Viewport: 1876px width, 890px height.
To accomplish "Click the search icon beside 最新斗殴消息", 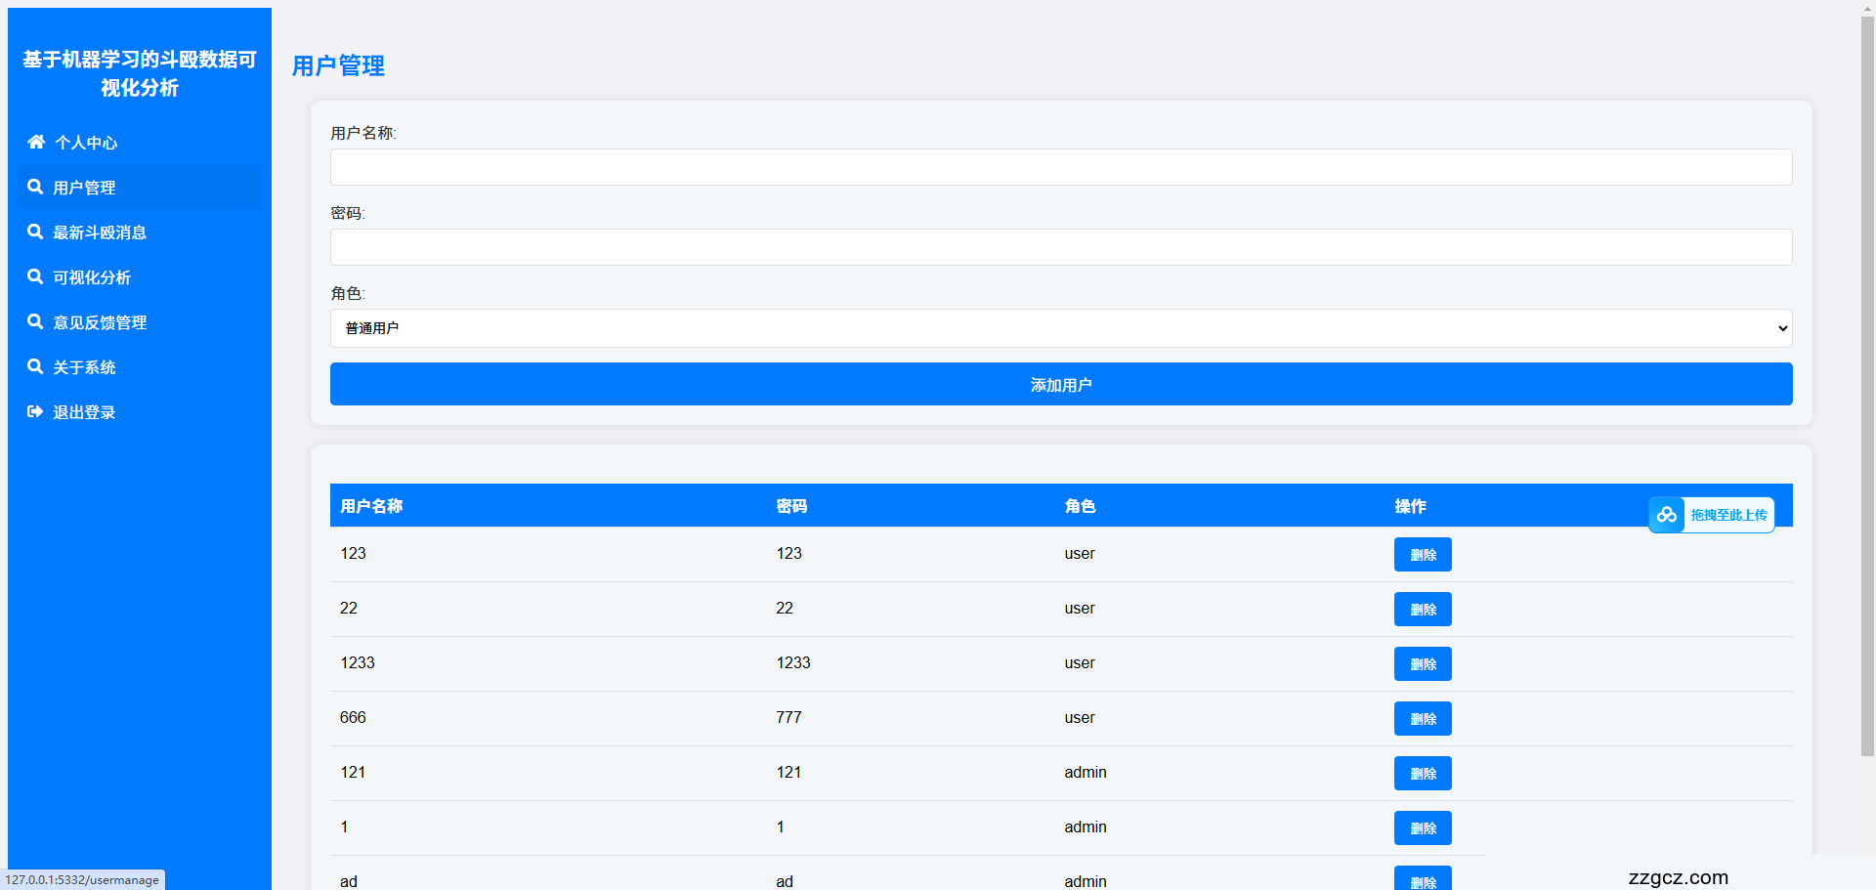I will [35, 232].
